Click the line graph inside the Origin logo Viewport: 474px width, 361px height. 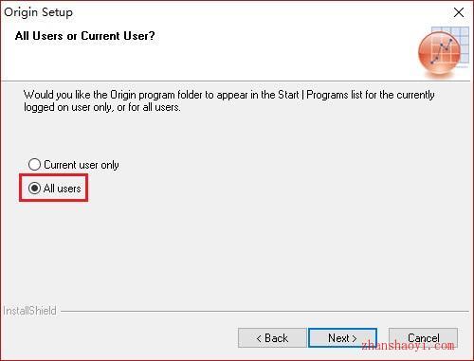(442, 51)
